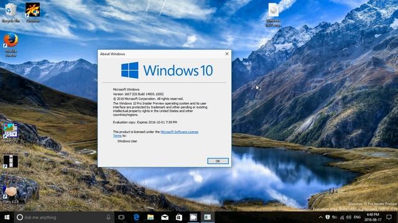This screenshot has width=398, height=223.
Task: Click the About Windows title bar text
Action: [x=113, y=54]
